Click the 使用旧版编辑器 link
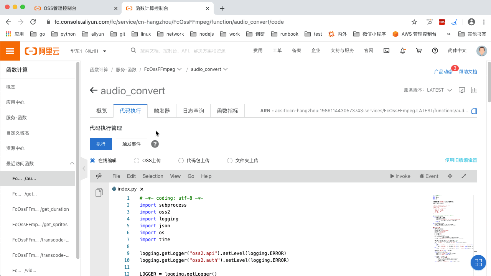 (x=461, y=160)
